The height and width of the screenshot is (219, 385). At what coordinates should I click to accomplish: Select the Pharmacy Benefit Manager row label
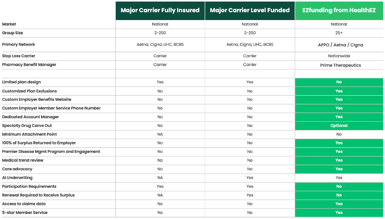pyautogui.click(x=29, y=65)
